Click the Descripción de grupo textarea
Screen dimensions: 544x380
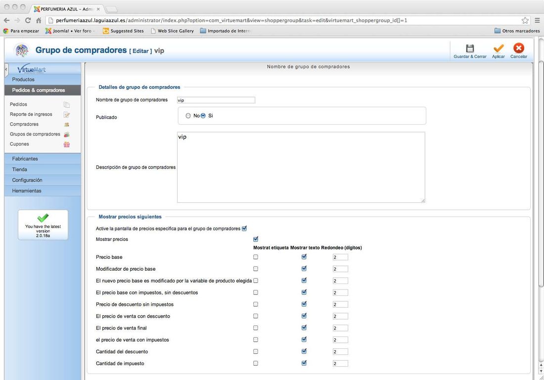point(301,167)
